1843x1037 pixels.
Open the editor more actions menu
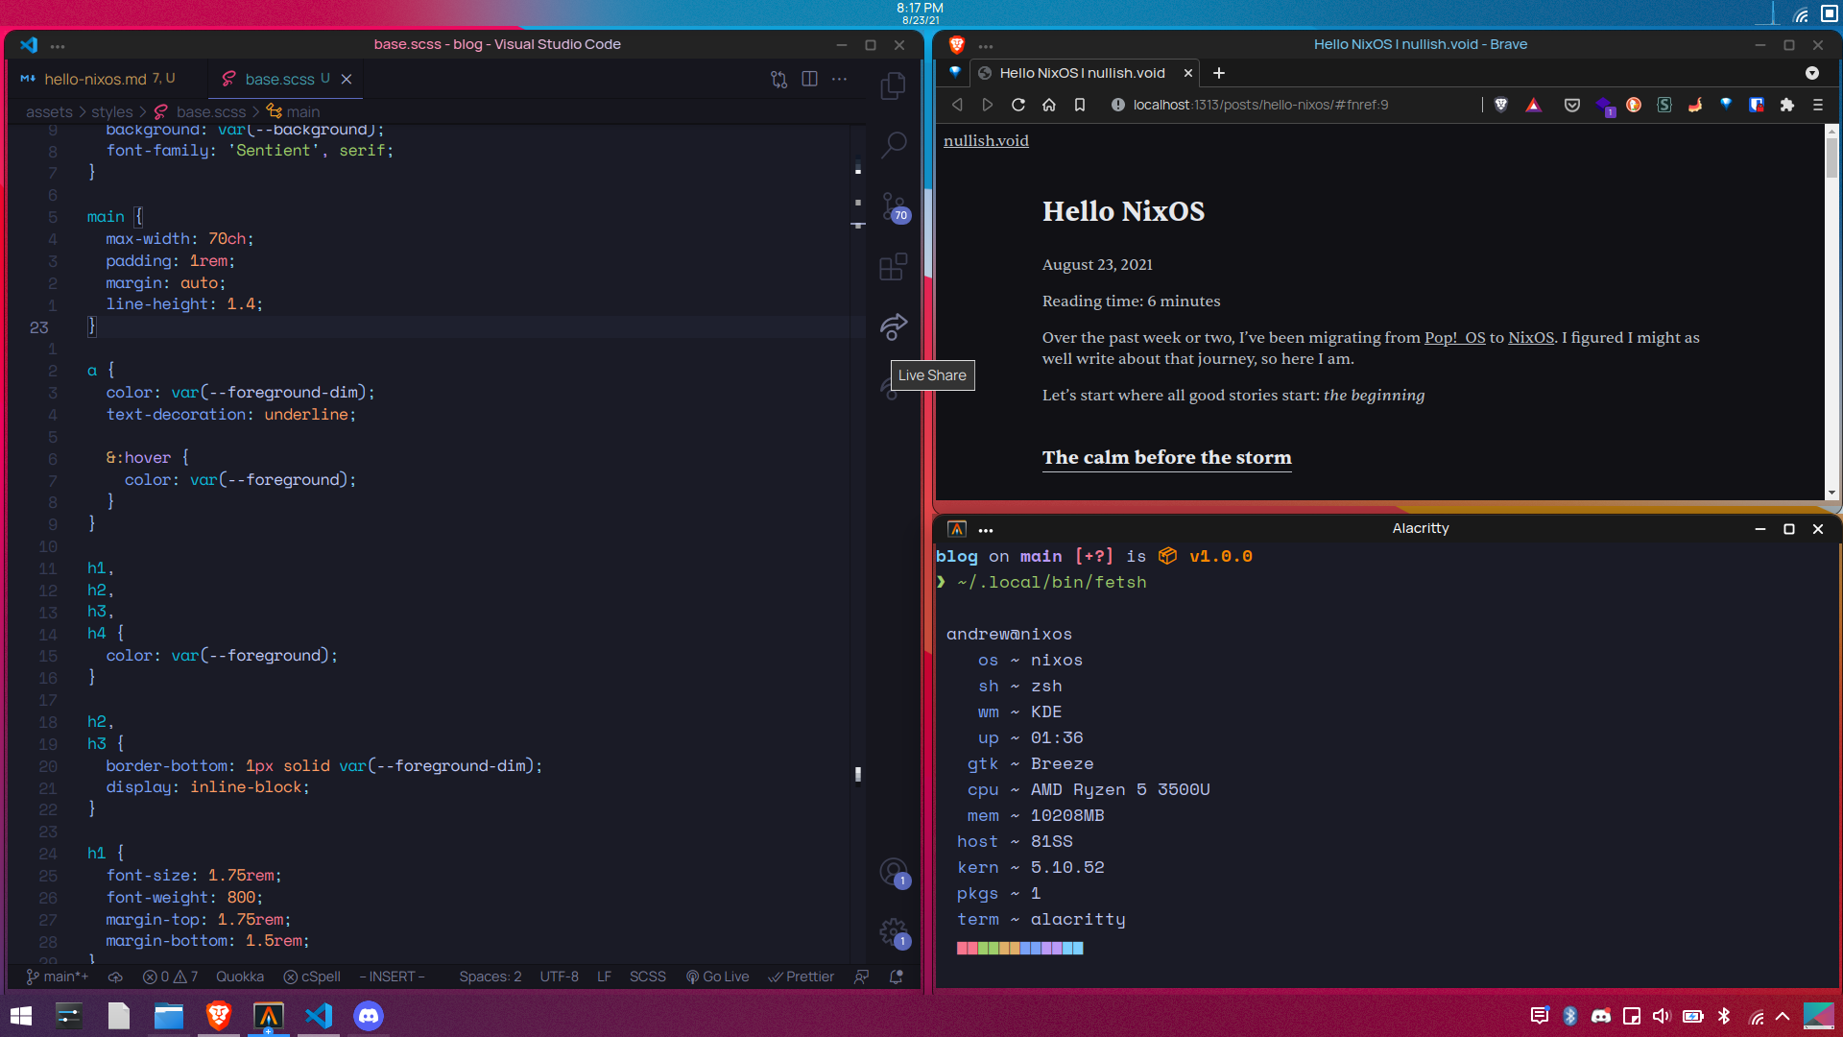[x=840, y=79]
